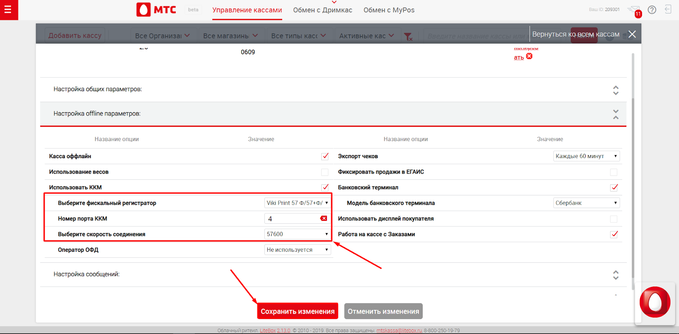Expand the Настройка общих параметров section
679x334 pixels.
coord(333,89)
